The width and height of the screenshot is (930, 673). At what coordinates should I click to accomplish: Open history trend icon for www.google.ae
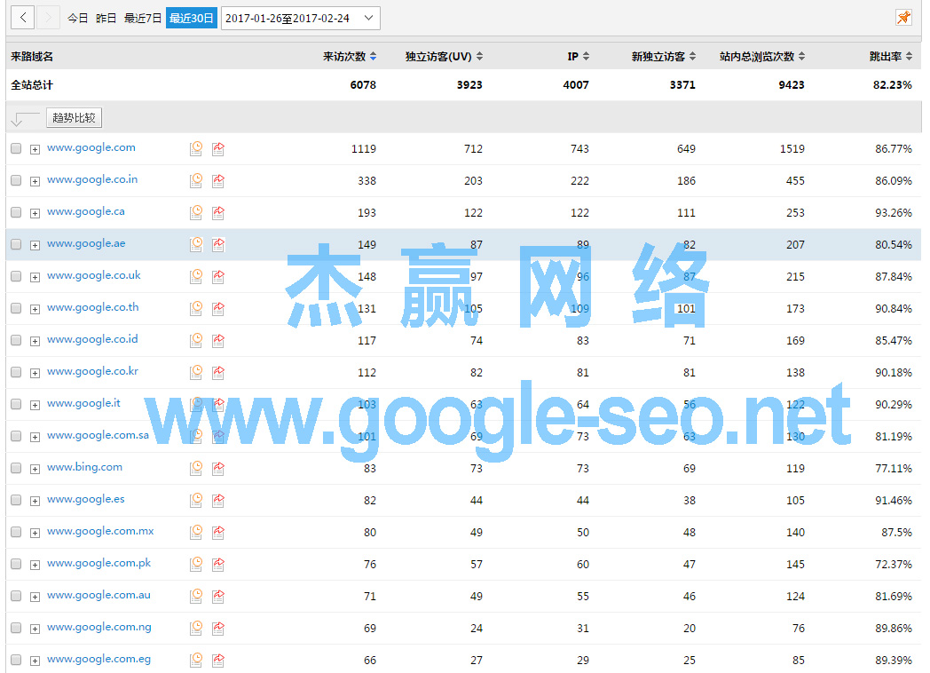coord(196,244)
